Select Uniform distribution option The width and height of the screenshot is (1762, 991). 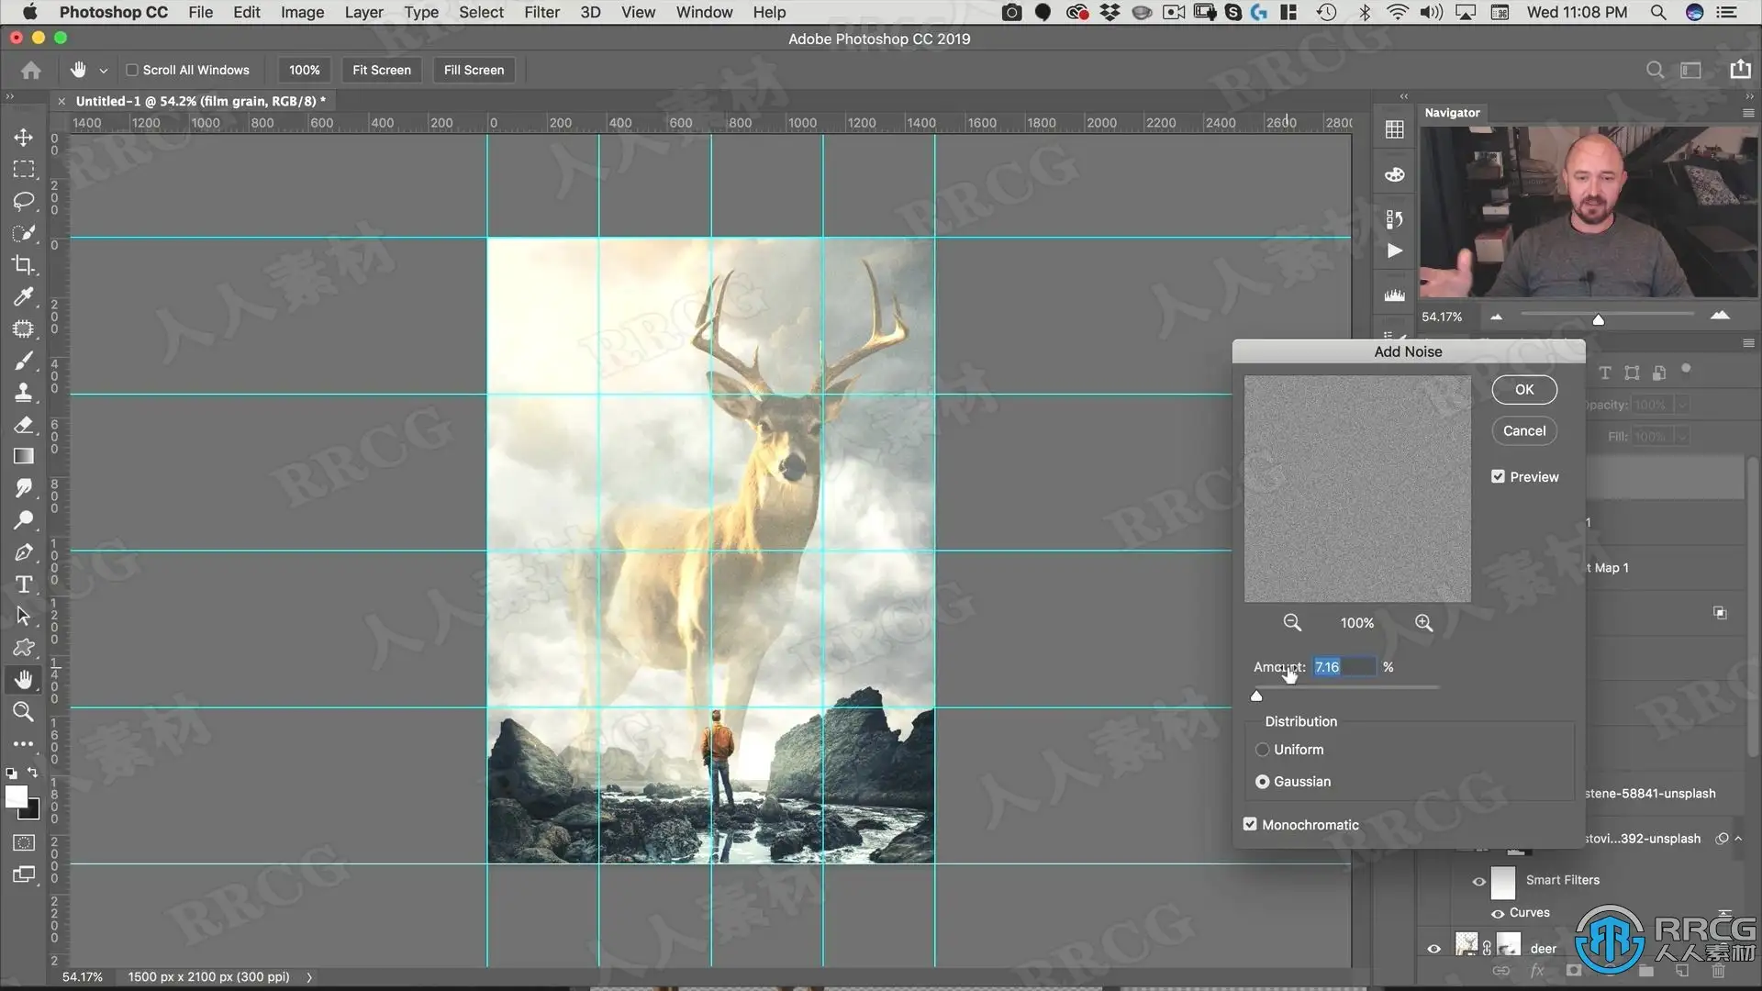click(x=1263, y=750)
